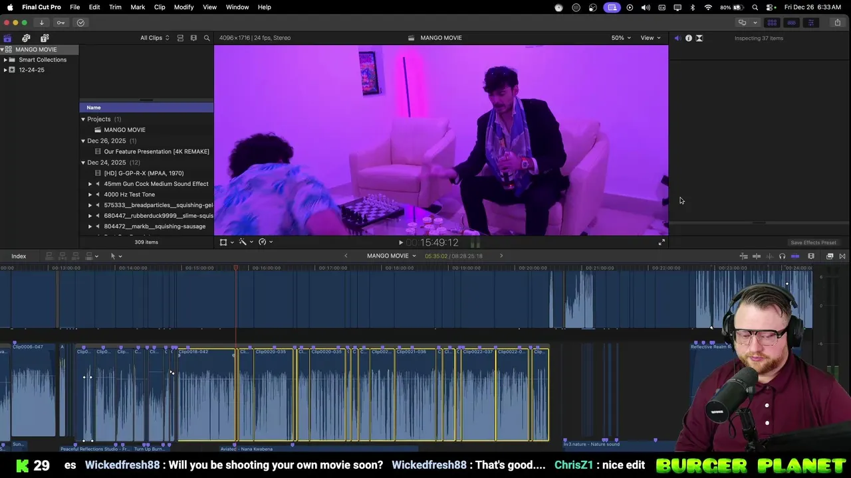Open the workspace layout chevron dropdown
This screenshot has height=478, width=851.
pyautogui.click(x=755, y=23)
